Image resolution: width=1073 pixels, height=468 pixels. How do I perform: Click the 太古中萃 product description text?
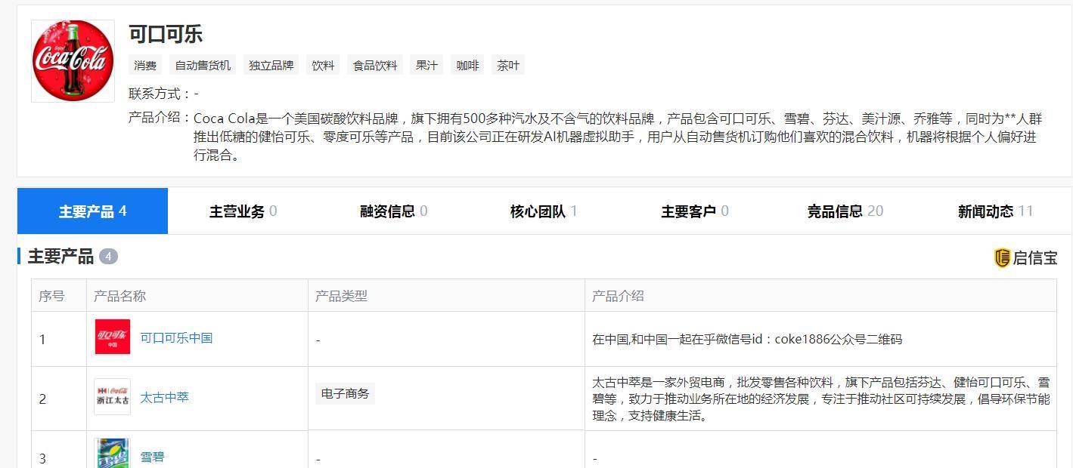pyautogui.click(x=820, y=399)
